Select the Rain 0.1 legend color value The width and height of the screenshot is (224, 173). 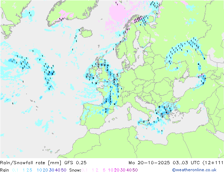click(15, 170)
